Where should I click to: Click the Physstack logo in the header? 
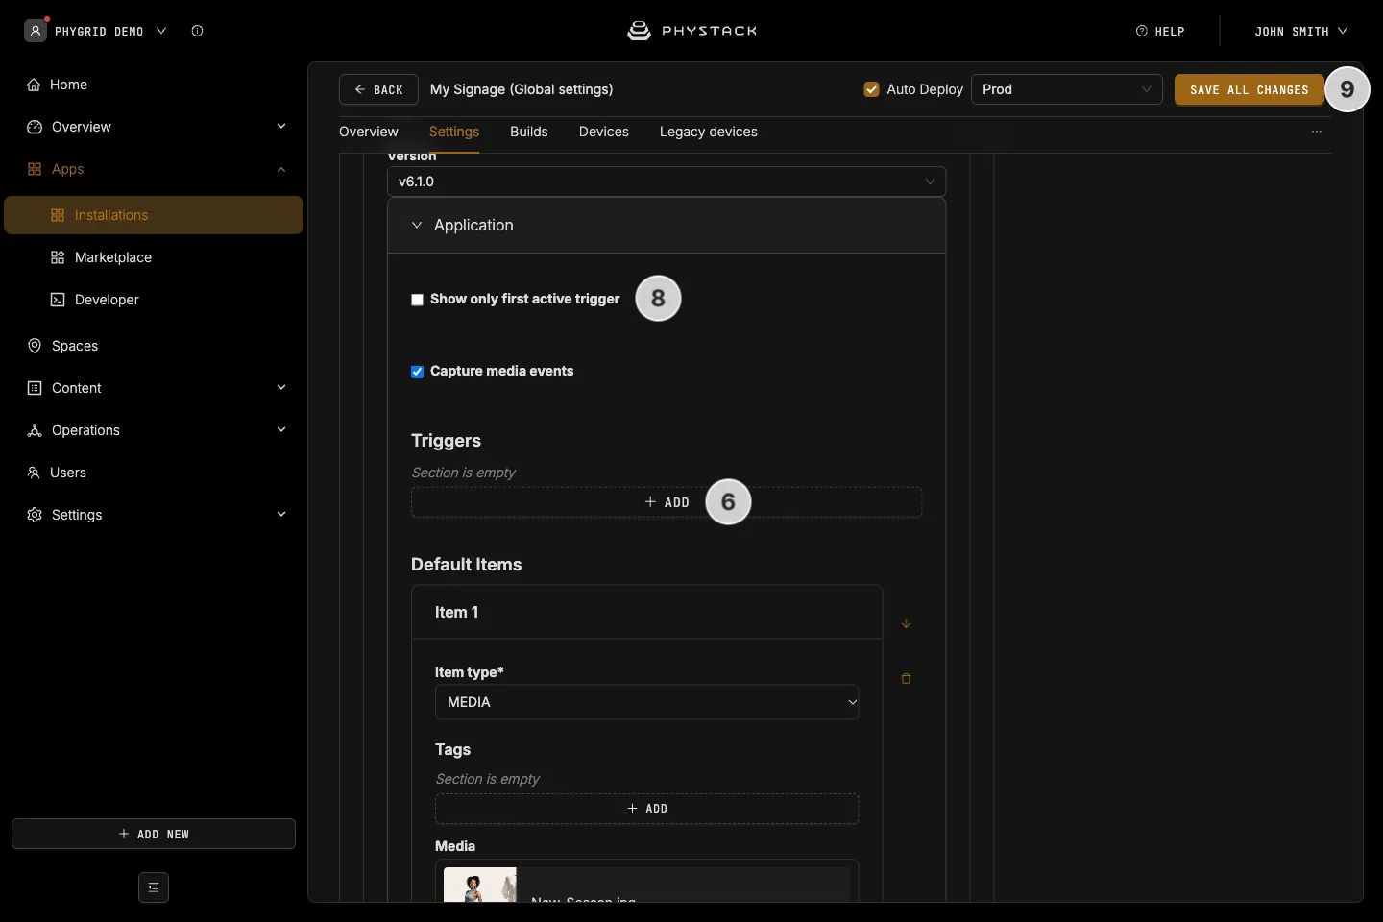(691, 31)
